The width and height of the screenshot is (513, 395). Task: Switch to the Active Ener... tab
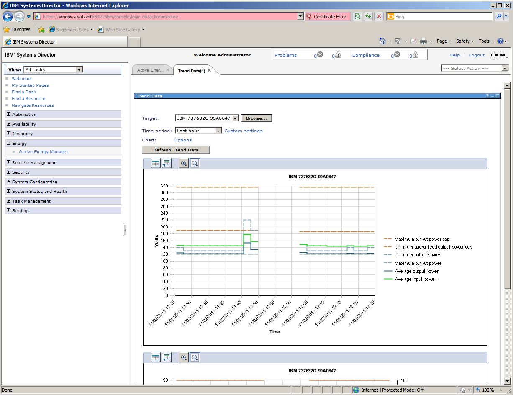(x=150, y=70)
